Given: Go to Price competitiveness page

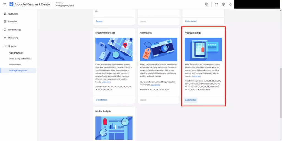Looking at the screenshot, I should coord(20,59).
